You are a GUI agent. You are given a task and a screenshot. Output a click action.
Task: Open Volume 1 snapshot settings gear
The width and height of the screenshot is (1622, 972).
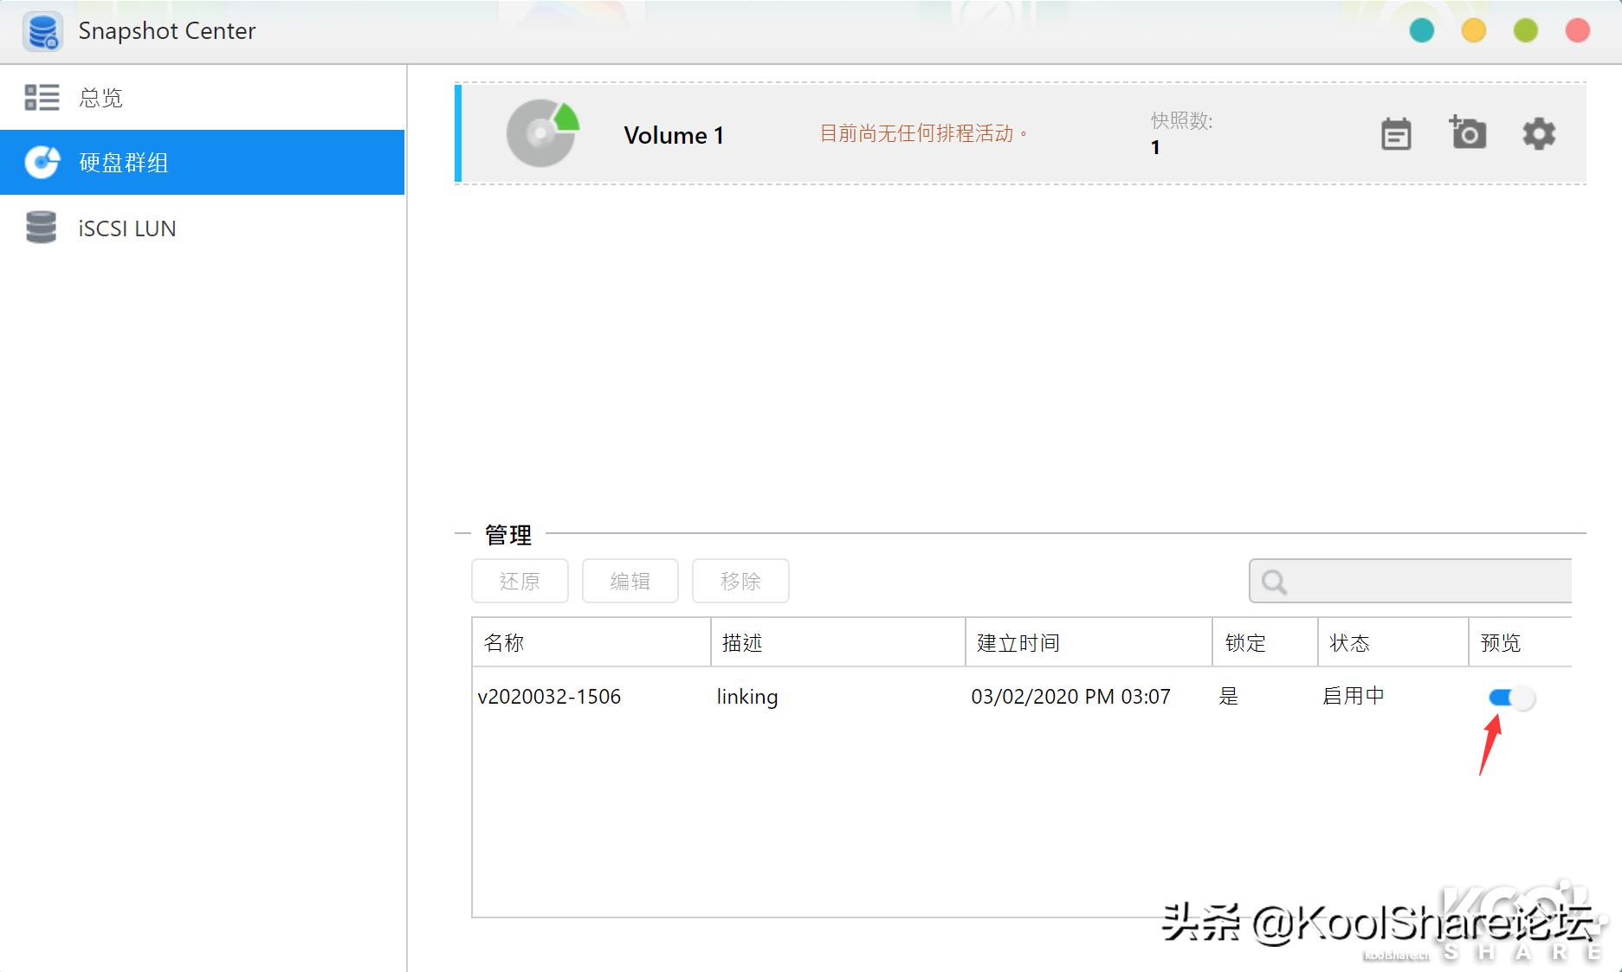(x=1537, y=134)
